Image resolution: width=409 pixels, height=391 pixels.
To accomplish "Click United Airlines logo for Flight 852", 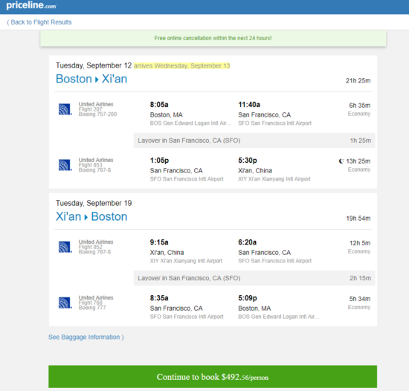I will pos(65,247).
